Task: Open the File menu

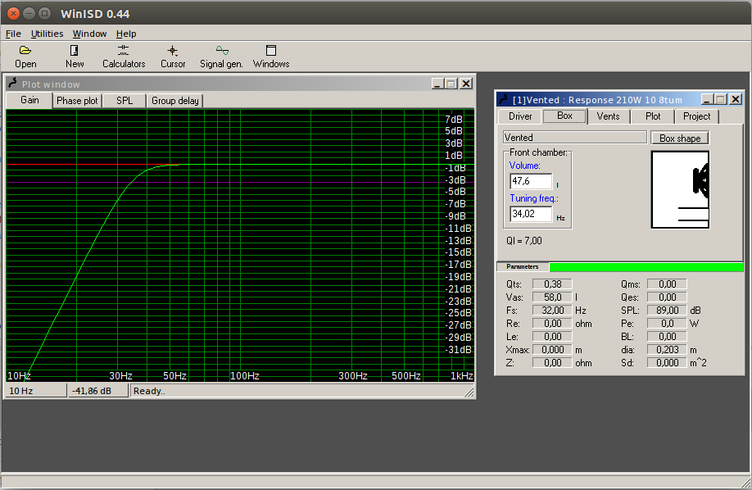Action: point(13,34)
